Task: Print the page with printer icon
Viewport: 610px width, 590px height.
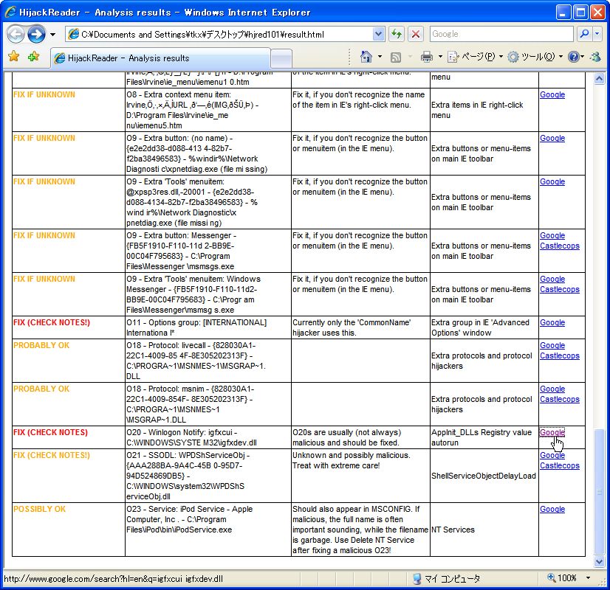Action: click(x=427, y=57)
